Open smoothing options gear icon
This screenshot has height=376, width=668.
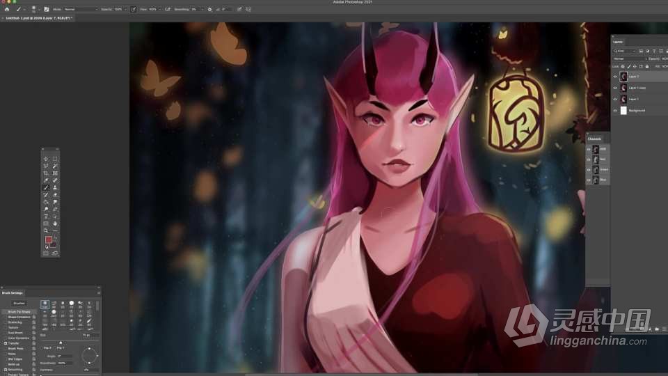click(209, 9)
